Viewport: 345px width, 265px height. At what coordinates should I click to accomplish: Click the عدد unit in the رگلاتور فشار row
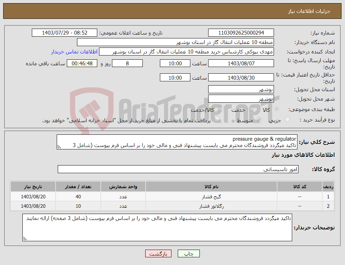[x=123, y=206]
